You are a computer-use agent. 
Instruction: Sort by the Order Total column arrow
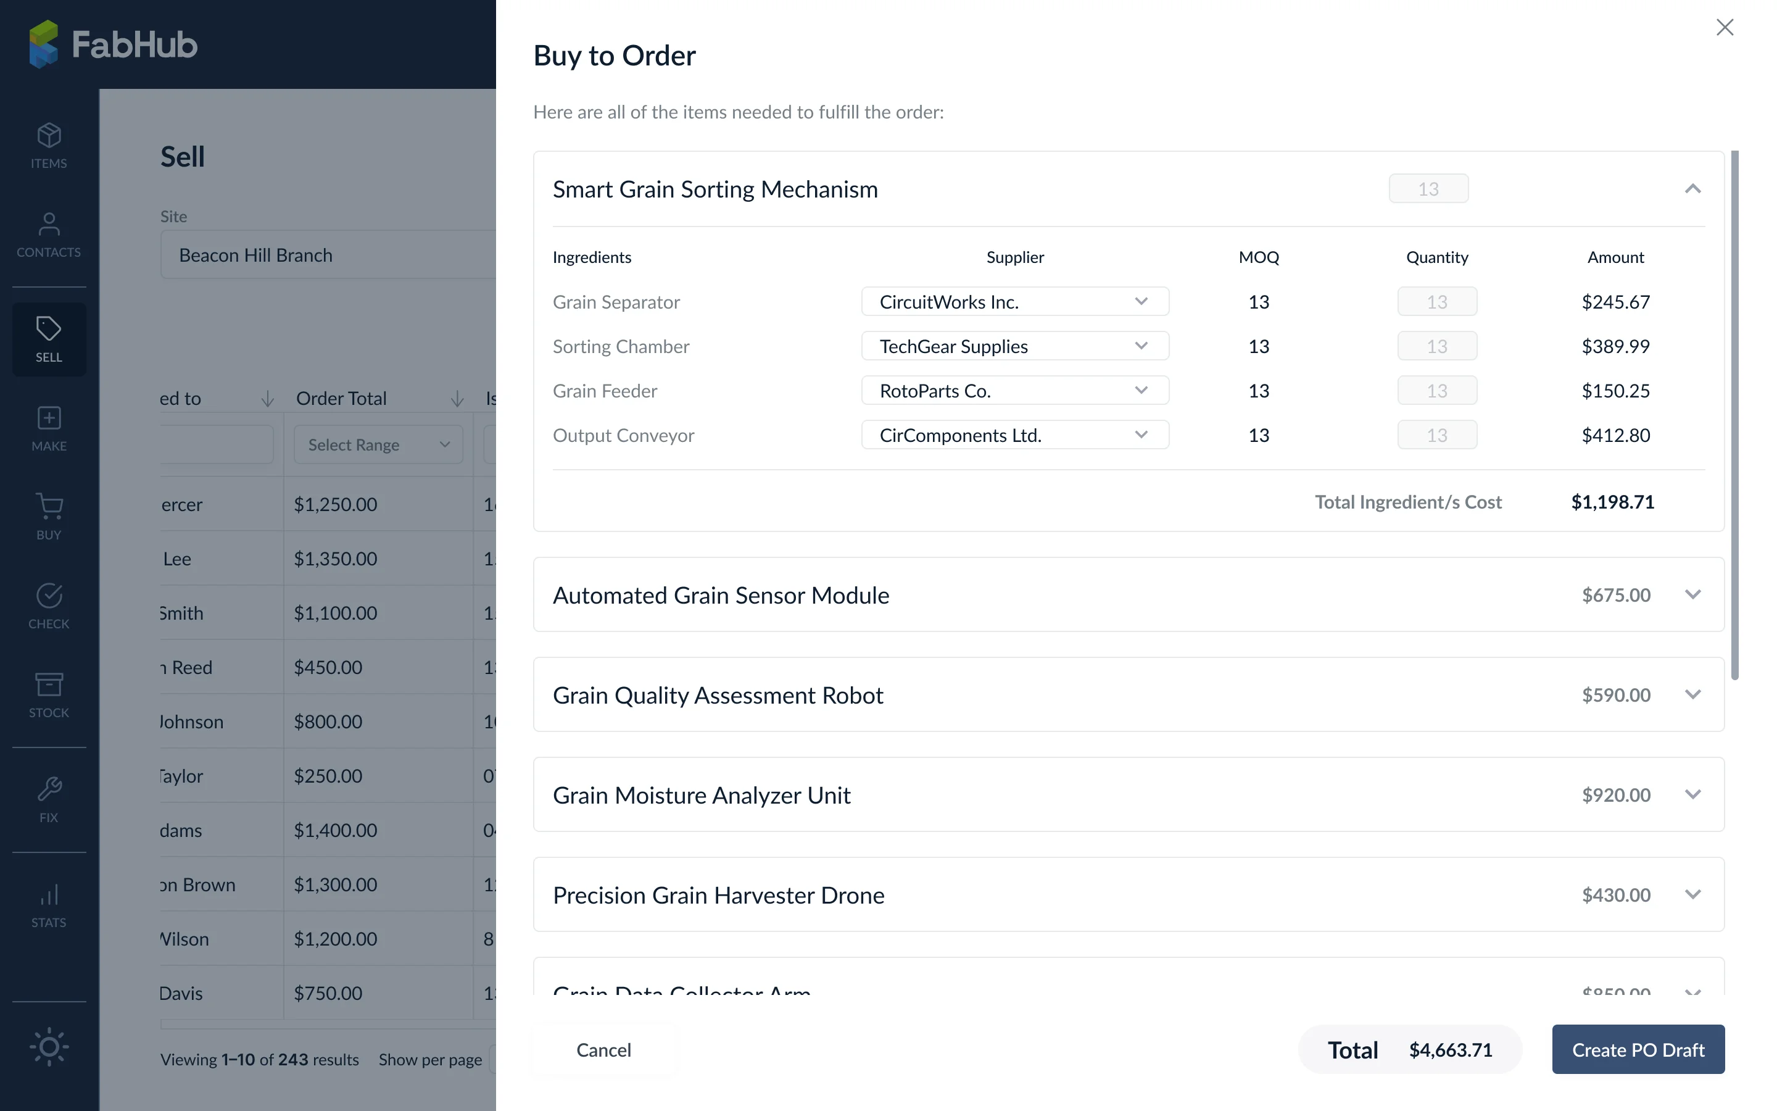tap(457, 398)
